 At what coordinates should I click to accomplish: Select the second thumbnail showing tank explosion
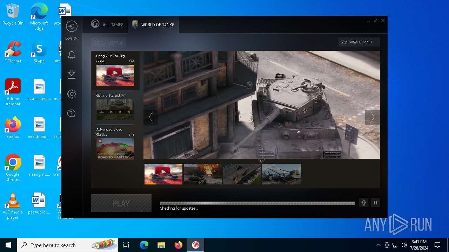point(203,174)
